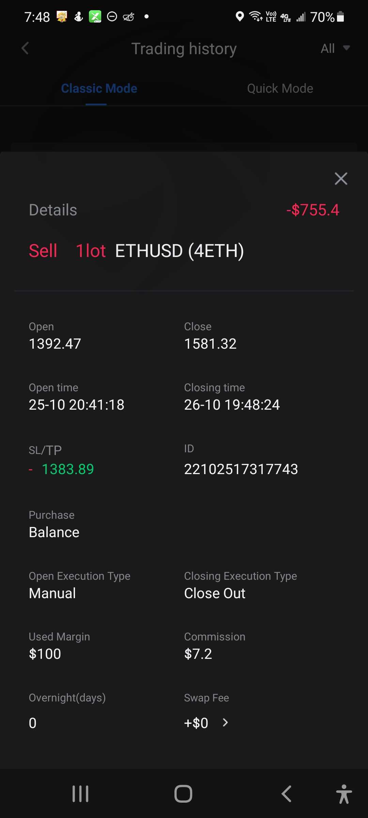Viewport: 368px width, 818px height.
Task: Select the Classic Mode tab
Action: coord(99,89)
